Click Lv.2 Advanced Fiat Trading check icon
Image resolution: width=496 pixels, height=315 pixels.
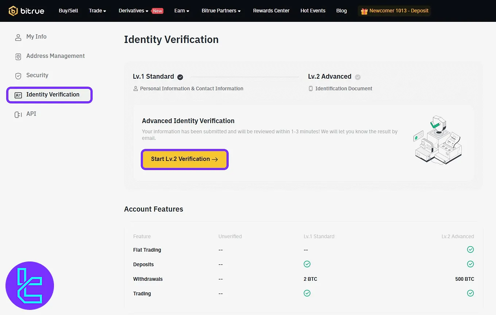pyautogui.click(x=470, y=249)
